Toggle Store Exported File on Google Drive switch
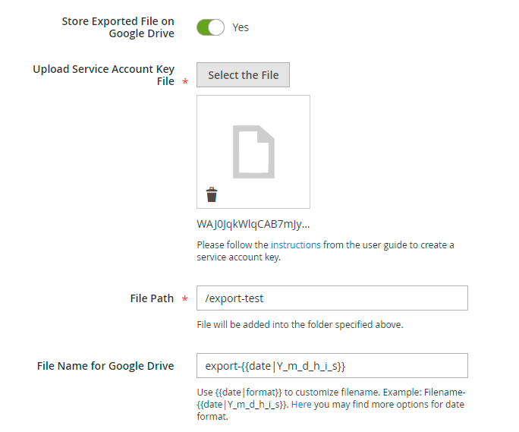The width and height of the screenshot is (519, 432). 210,27
